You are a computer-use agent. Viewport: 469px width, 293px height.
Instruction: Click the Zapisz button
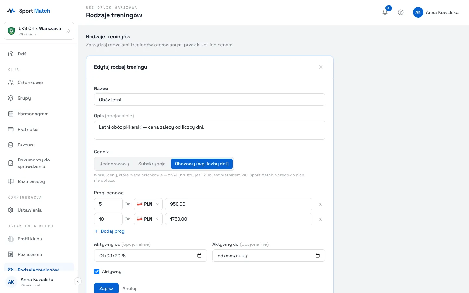click(106, 288)
